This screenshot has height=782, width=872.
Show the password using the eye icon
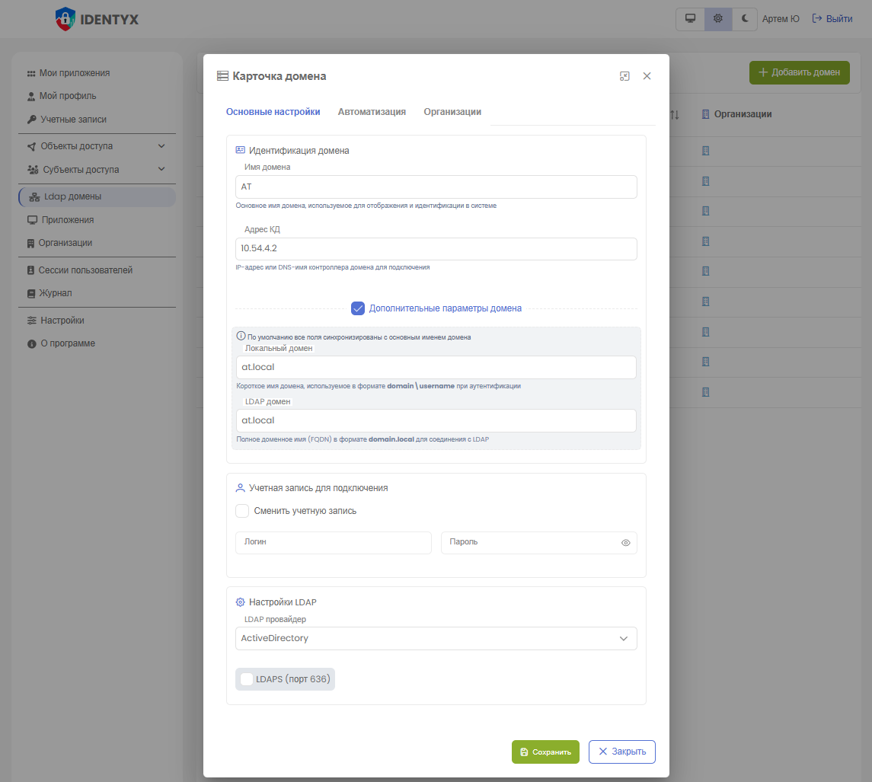click(625, 542)
